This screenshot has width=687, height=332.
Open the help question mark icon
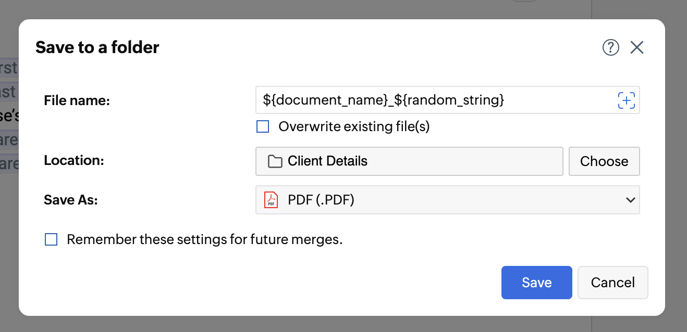point(610,48)
